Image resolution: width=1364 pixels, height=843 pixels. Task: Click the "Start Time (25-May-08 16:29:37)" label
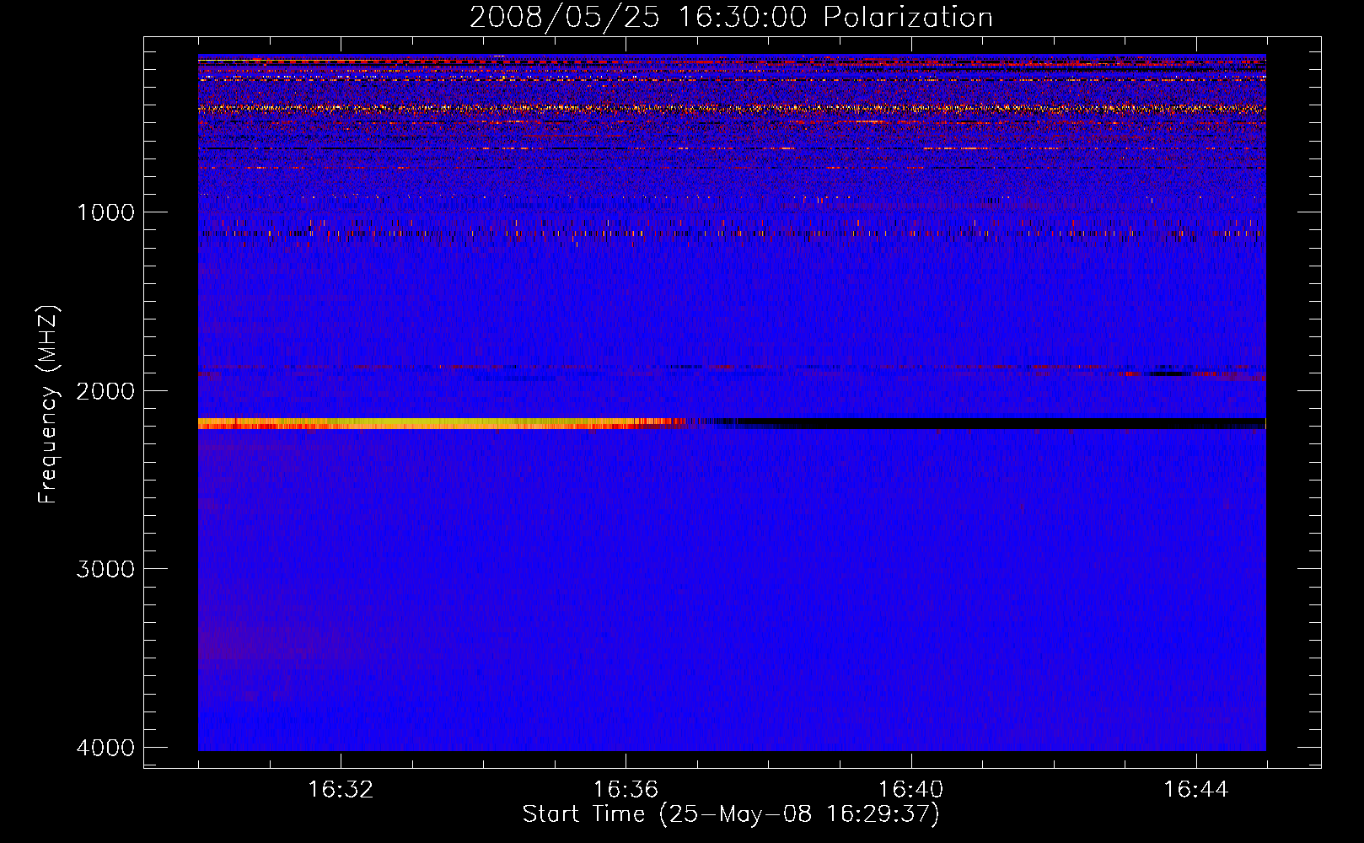pyautogui.click(x=731, y=814)
